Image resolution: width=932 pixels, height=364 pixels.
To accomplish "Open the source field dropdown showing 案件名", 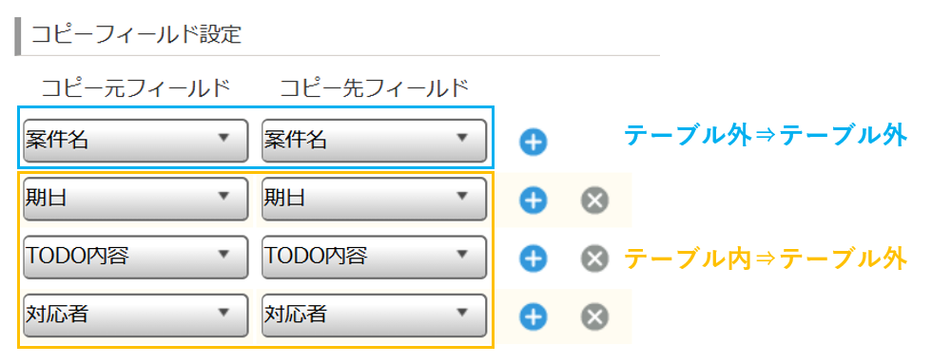I will tap(135, 140).
